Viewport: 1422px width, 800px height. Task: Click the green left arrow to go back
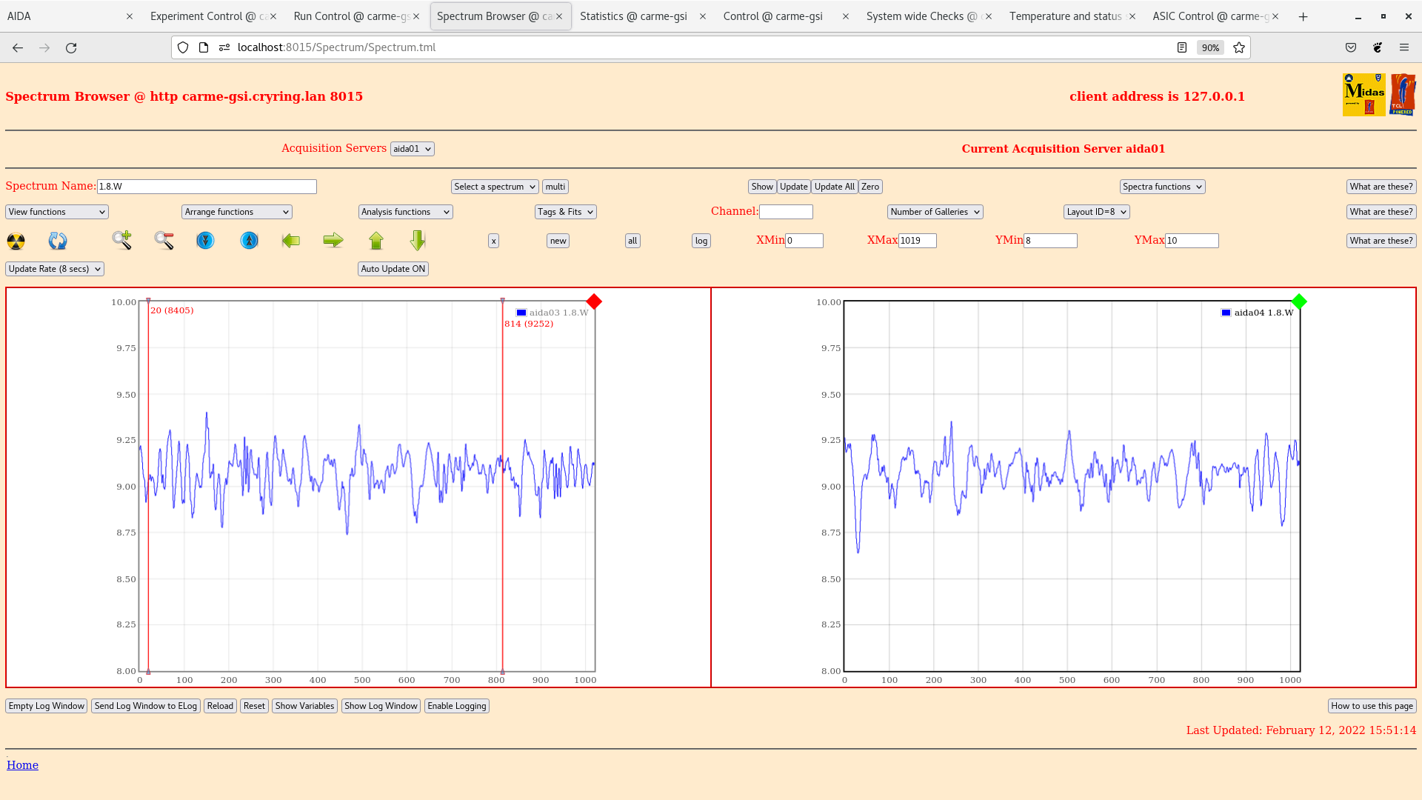[291, 240]
